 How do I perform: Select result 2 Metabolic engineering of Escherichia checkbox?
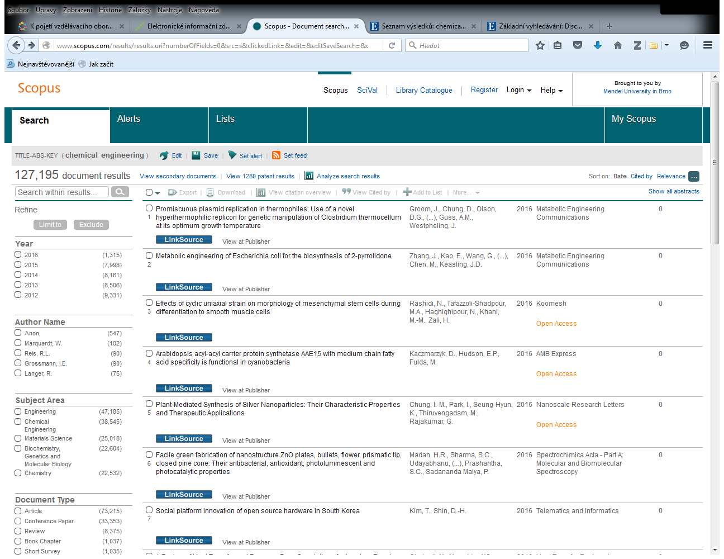click(x=149, y=255)
